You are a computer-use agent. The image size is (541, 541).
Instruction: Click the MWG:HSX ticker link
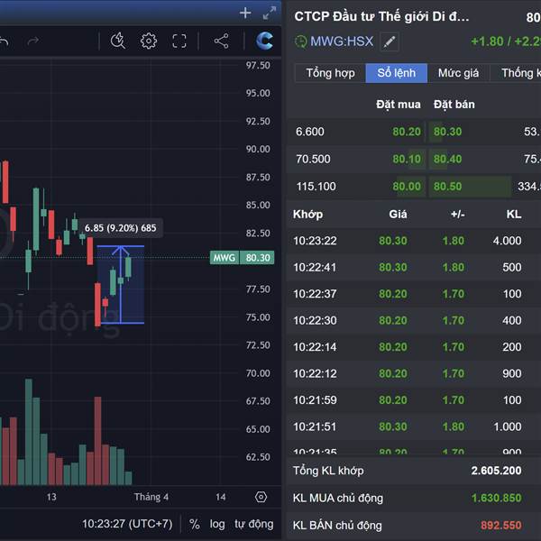pos(341,41)
